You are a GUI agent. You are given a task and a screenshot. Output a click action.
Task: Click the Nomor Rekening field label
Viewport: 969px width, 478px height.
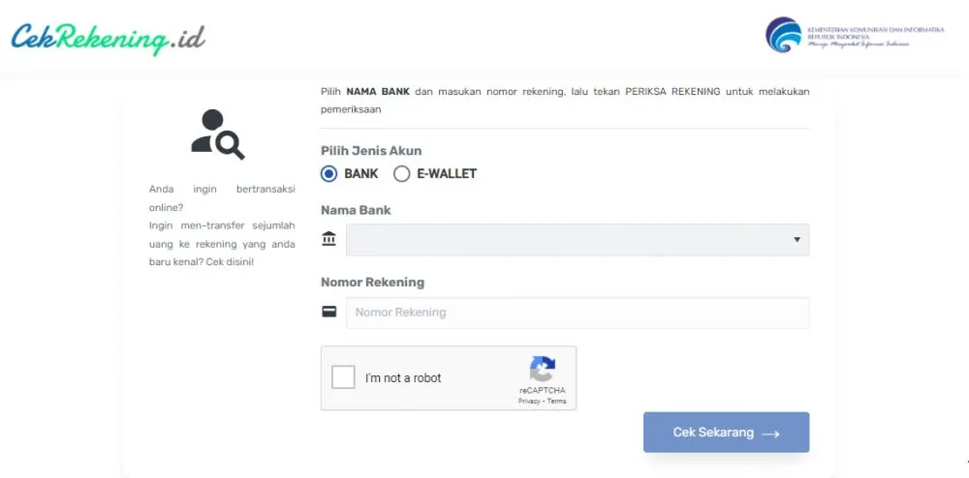click(372, 282)
